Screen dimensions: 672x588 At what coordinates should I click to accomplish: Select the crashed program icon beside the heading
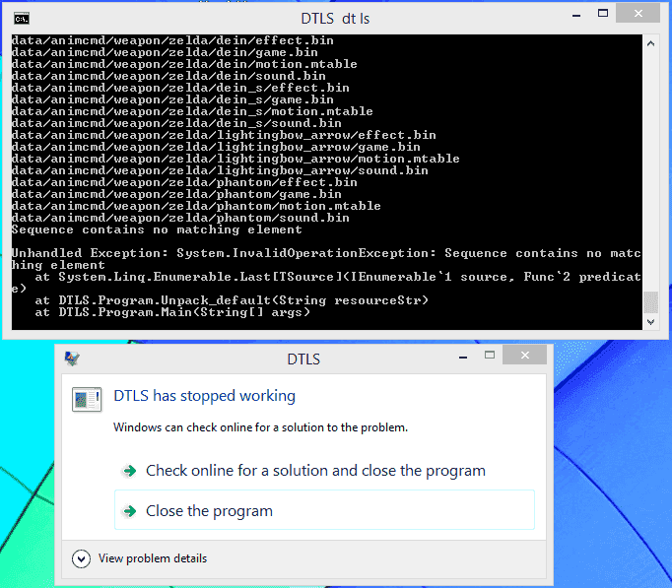click(x=87, y=399)
